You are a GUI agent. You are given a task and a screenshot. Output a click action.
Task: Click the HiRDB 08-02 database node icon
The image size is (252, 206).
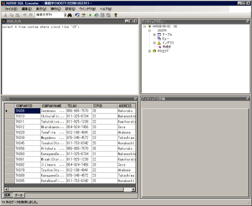click(x=149, y=27)
